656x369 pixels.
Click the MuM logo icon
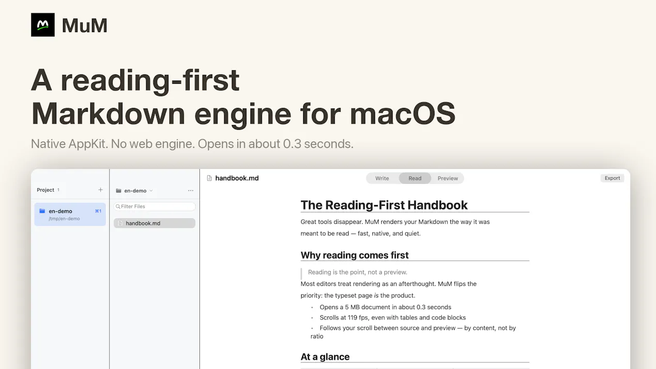click(x=43, y=25)
